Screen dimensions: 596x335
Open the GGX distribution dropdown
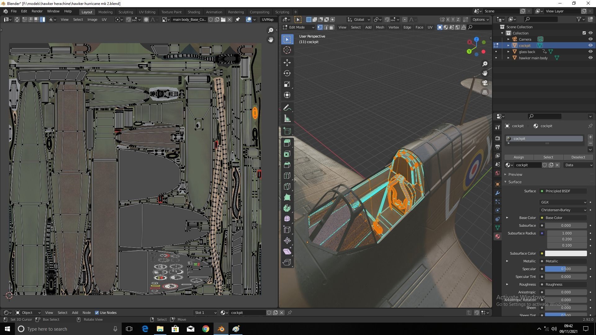(563, 202)
